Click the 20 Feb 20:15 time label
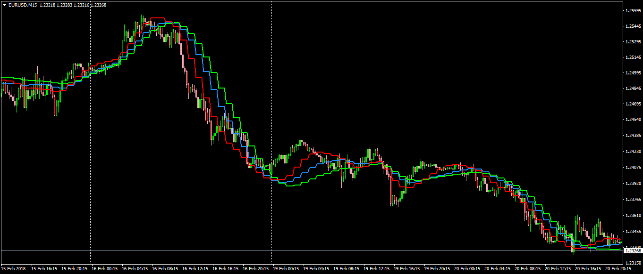Image resolution: width=643 pixels, height=274 pixels. click(x=618, y=269)
